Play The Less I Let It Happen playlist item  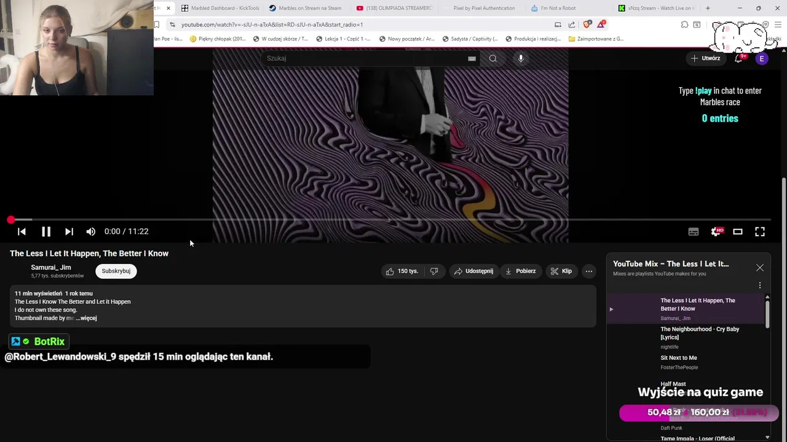point(686,309)
